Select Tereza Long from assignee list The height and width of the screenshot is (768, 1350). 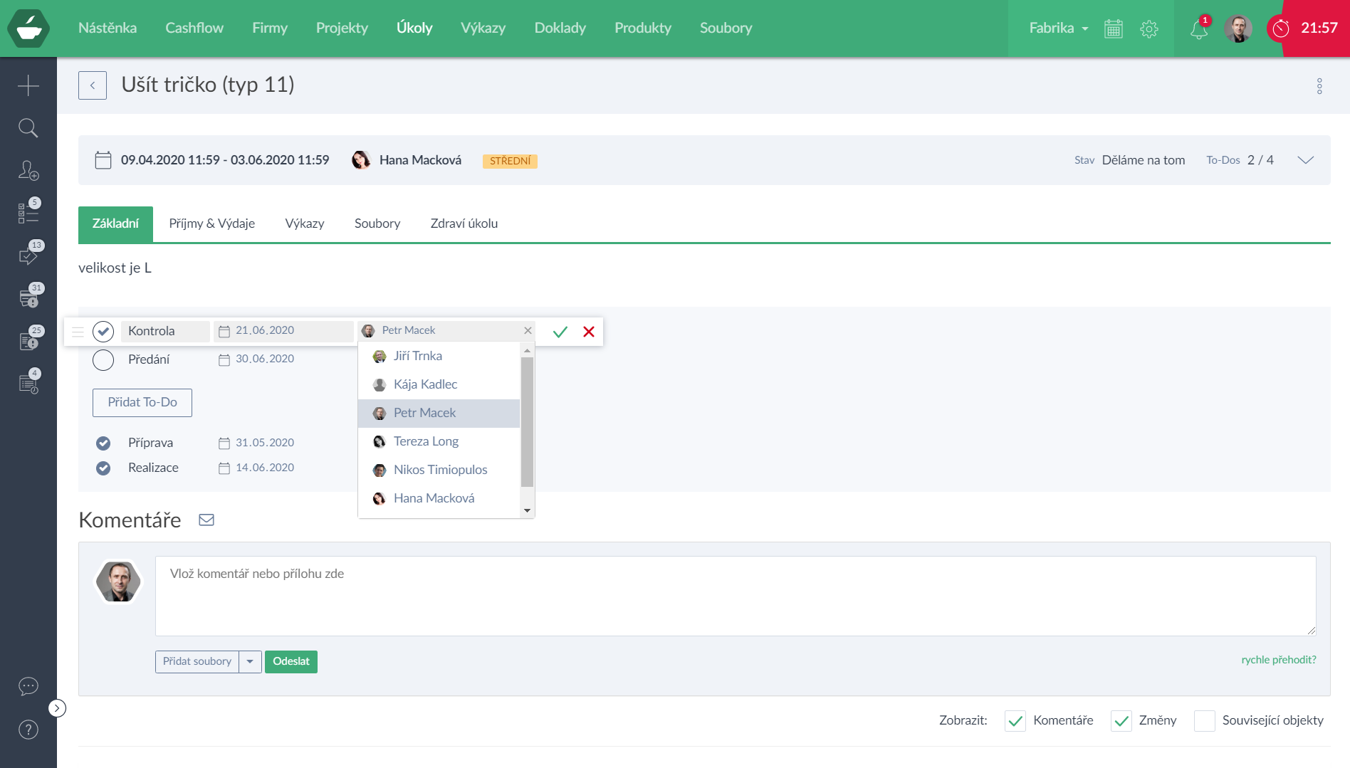(426, 441)
